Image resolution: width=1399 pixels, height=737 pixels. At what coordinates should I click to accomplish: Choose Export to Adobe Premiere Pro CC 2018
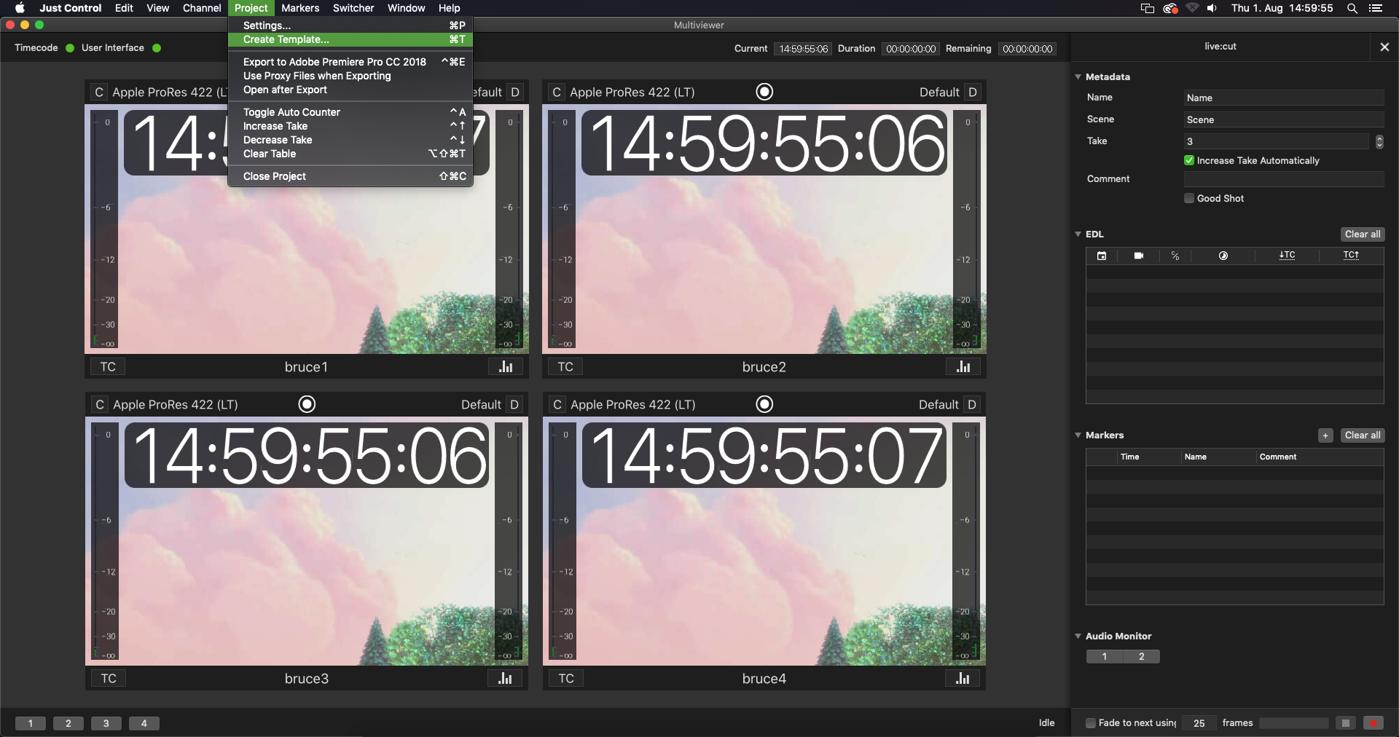[x=350, y=62]
